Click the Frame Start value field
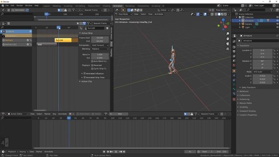The image size is (279, 157). point(100,38)
